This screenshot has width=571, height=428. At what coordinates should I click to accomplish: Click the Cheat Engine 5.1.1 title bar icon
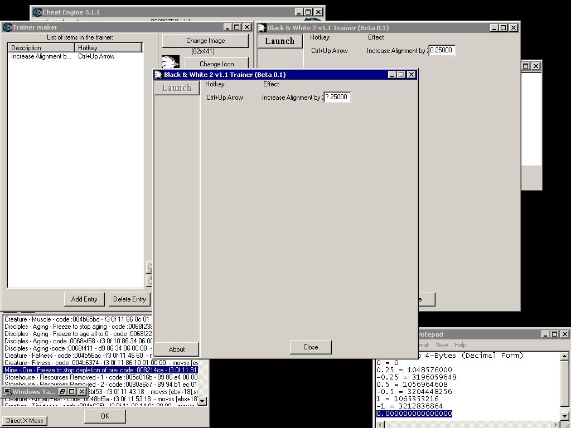tap(37, 12)
